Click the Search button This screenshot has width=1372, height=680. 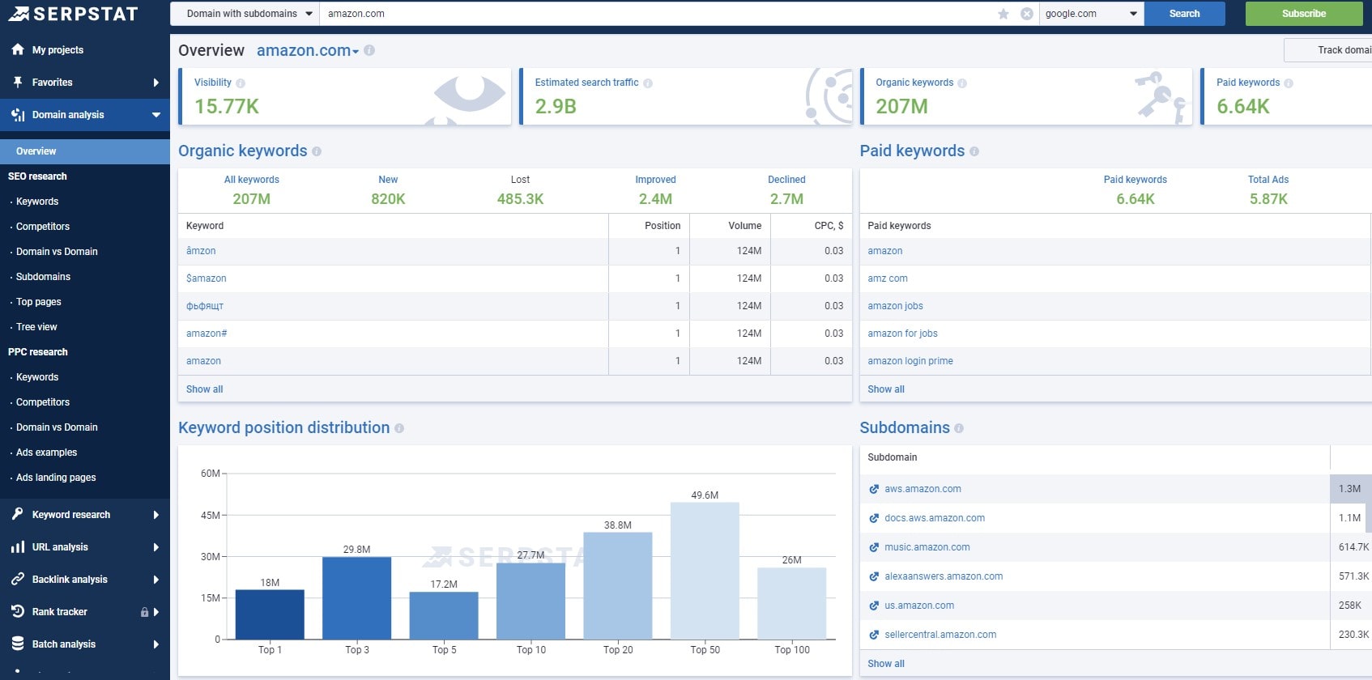[x=1184, y=14]
